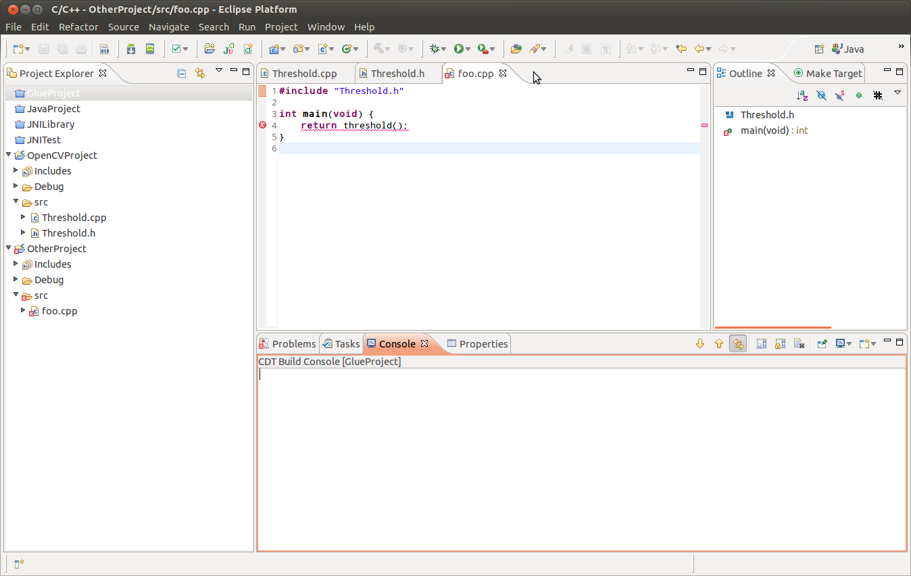Click the Debug bug icon in toolbar
Viewport: 911px width, 576px height.
[435, 49]
